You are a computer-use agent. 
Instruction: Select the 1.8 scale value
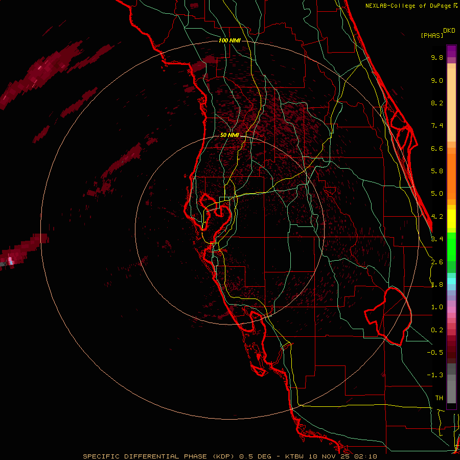437,285
